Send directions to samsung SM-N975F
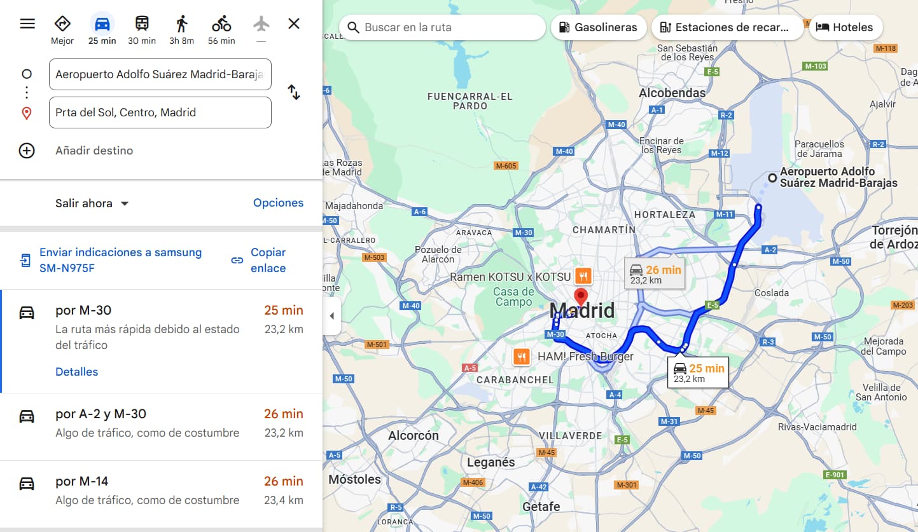Screen dimensions: 918x532 point(110,261)
